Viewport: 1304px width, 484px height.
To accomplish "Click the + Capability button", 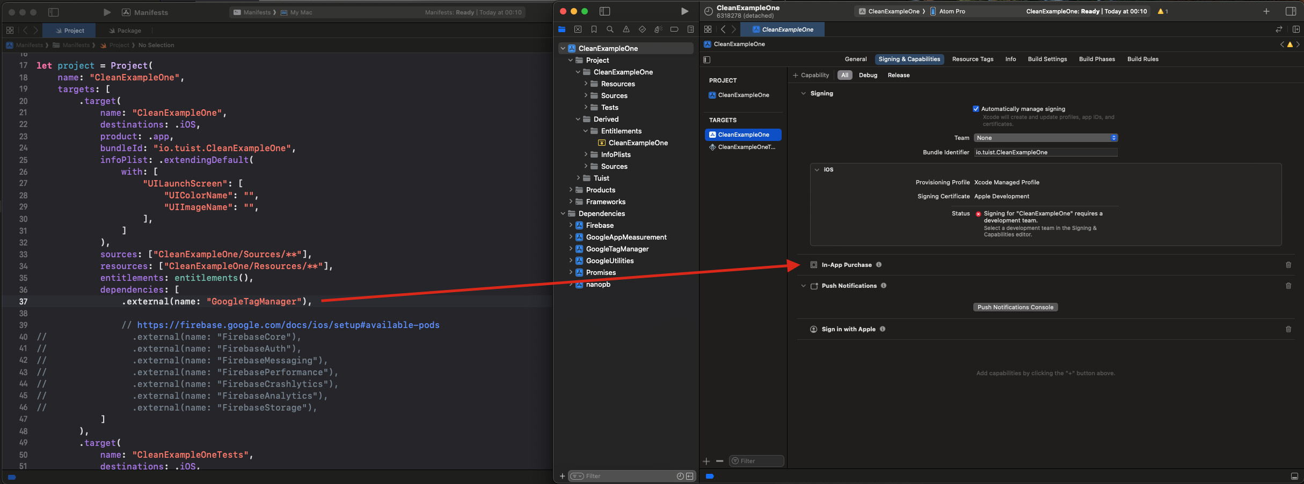I will [x=811, y=75].
